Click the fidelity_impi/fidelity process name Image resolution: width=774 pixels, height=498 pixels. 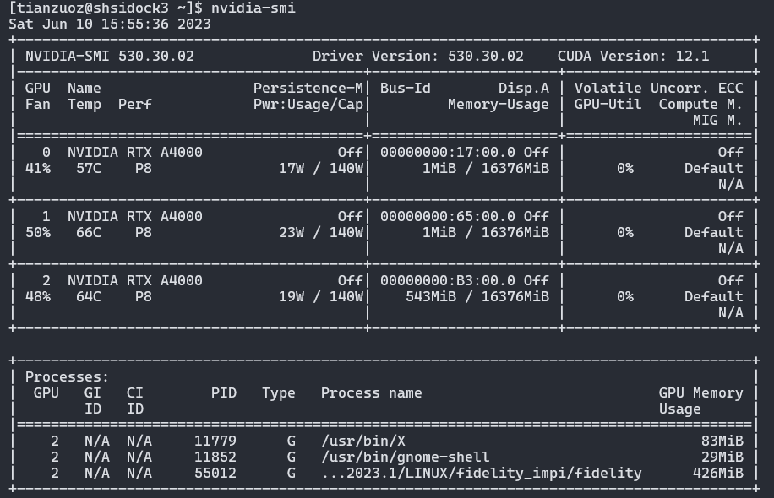[x=482, y=474]
